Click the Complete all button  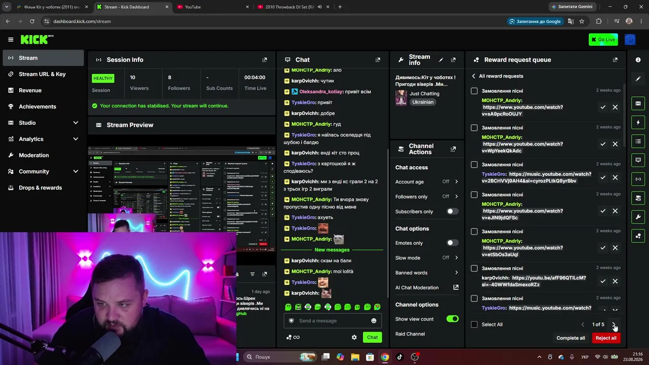pos(570,338)
